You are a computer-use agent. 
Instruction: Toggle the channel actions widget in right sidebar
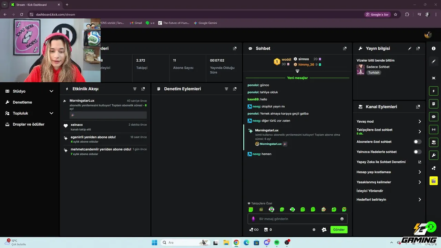point(433,142)
